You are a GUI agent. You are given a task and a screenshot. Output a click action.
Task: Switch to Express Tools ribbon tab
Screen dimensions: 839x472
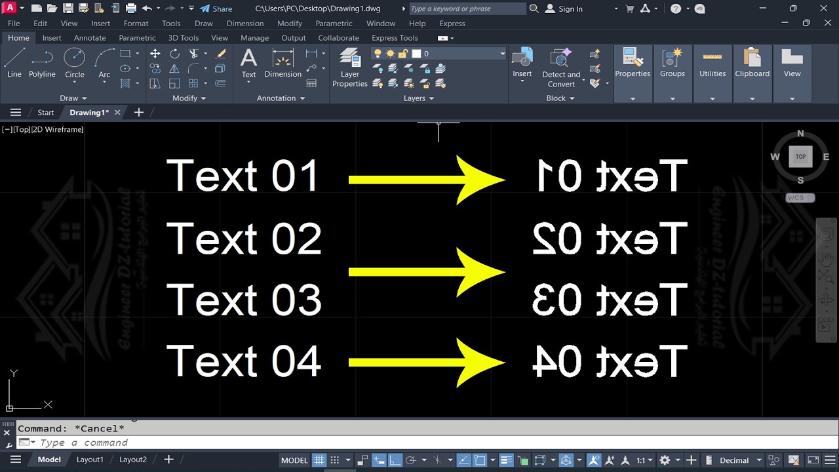tap(395, 38)
